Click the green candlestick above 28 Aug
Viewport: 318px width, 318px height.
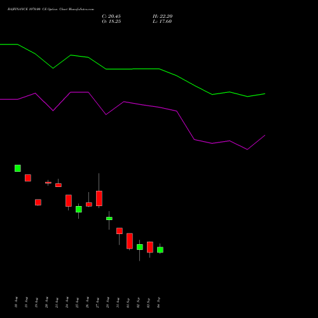(109, 218)
